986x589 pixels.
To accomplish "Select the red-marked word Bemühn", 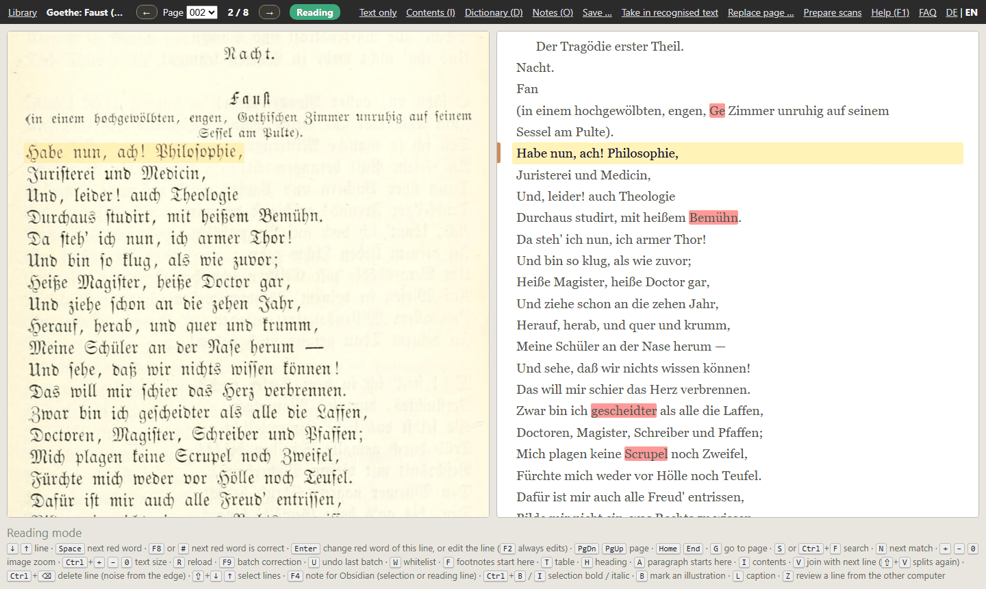I will tap(713, 218).
